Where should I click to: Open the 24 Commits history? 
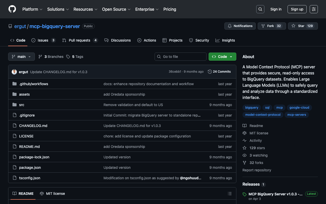click(219, 72)
